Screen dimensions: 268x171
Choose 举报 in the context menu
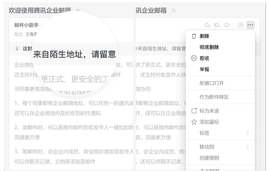coord(204,69)
